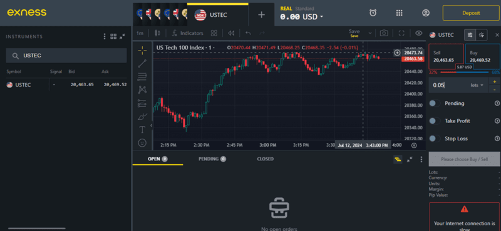Open chart settings gear near time axis

[414, 145]
